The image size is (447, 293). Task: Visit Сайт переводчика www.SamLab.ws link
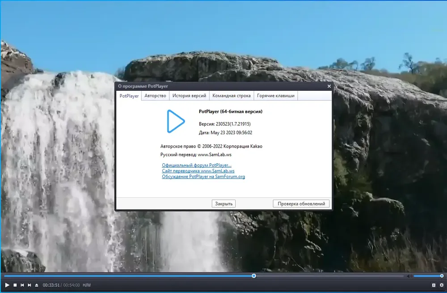[x=198, y=171]
